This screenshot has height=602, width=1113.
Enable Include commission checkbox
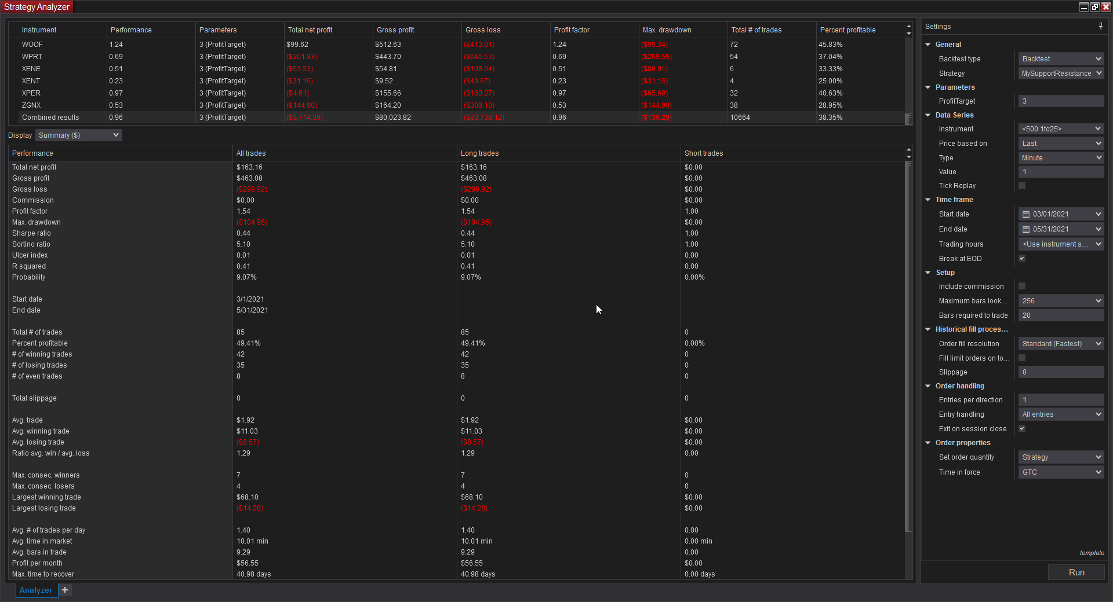click(x=1022, y=286)
